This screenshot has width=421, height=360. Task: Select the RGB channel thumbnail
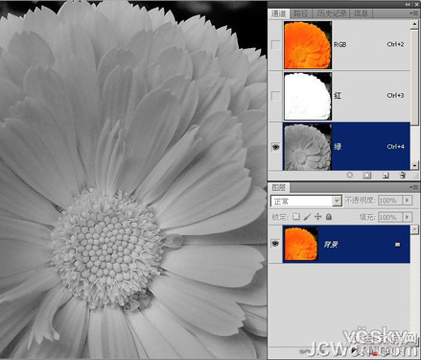click(308, 45)
